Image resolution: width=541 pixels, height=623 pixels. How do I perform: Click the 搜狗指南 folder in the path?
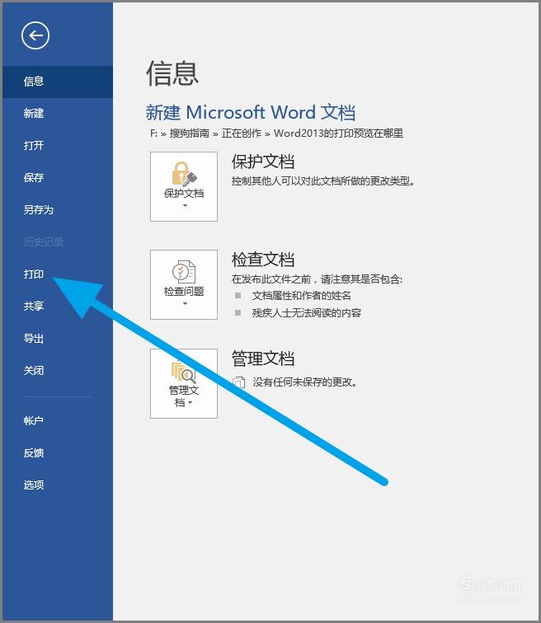click(x=189, y=133)
